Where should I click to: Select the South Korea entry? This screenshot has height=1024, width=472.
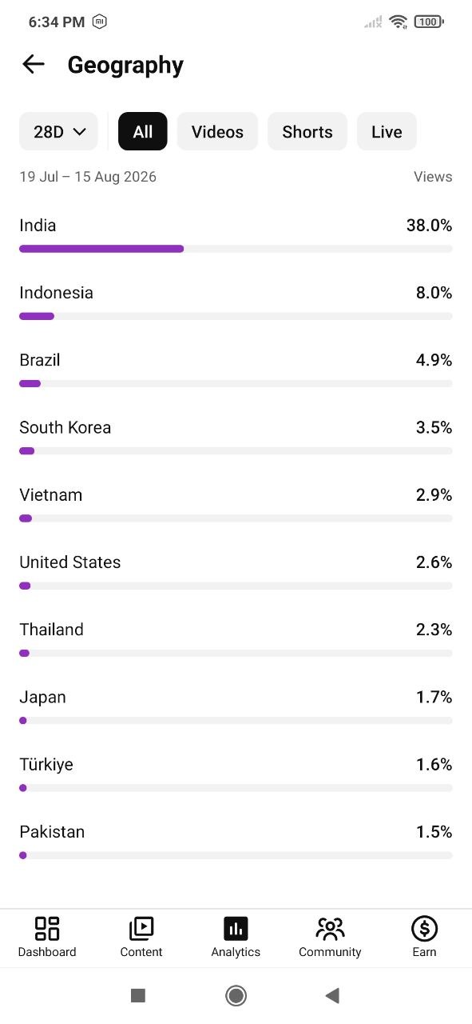tap(236, 437)
